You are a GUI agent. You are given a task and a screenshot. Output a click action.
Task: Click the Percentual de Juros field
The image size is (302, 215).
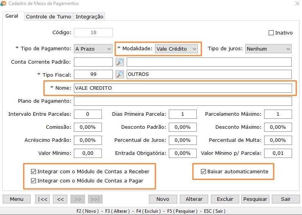183,140
